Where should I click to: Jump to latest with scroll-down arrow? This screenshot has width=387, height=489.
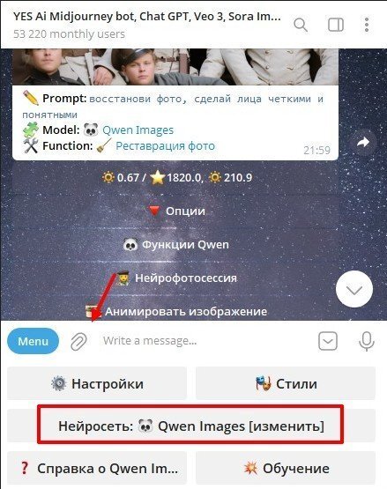coord(354,289)
